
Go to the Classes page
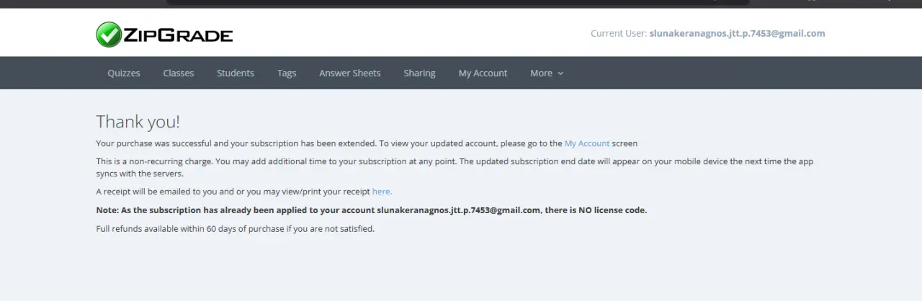179,73
